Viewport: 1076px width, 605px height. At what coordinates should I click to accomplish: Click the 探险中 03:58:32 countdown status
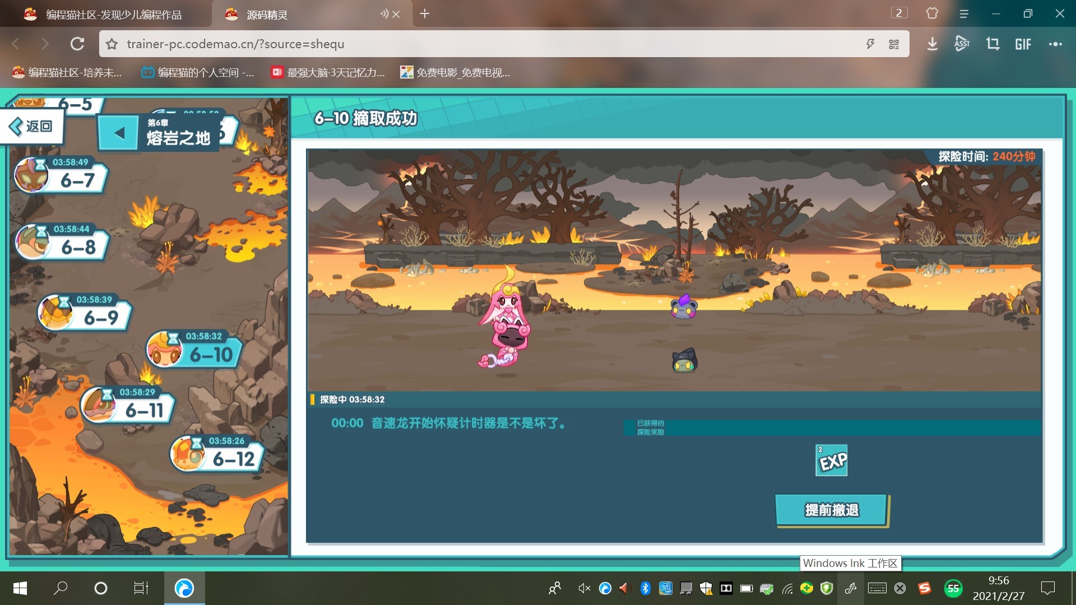pos(352,399)
